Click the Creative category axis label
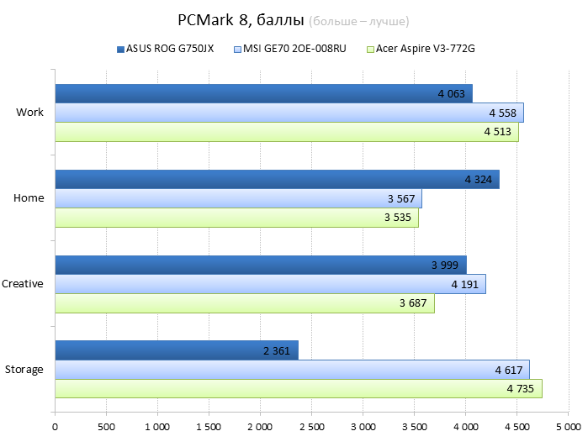This screenshot has width=588, height=447. [23, 284]
